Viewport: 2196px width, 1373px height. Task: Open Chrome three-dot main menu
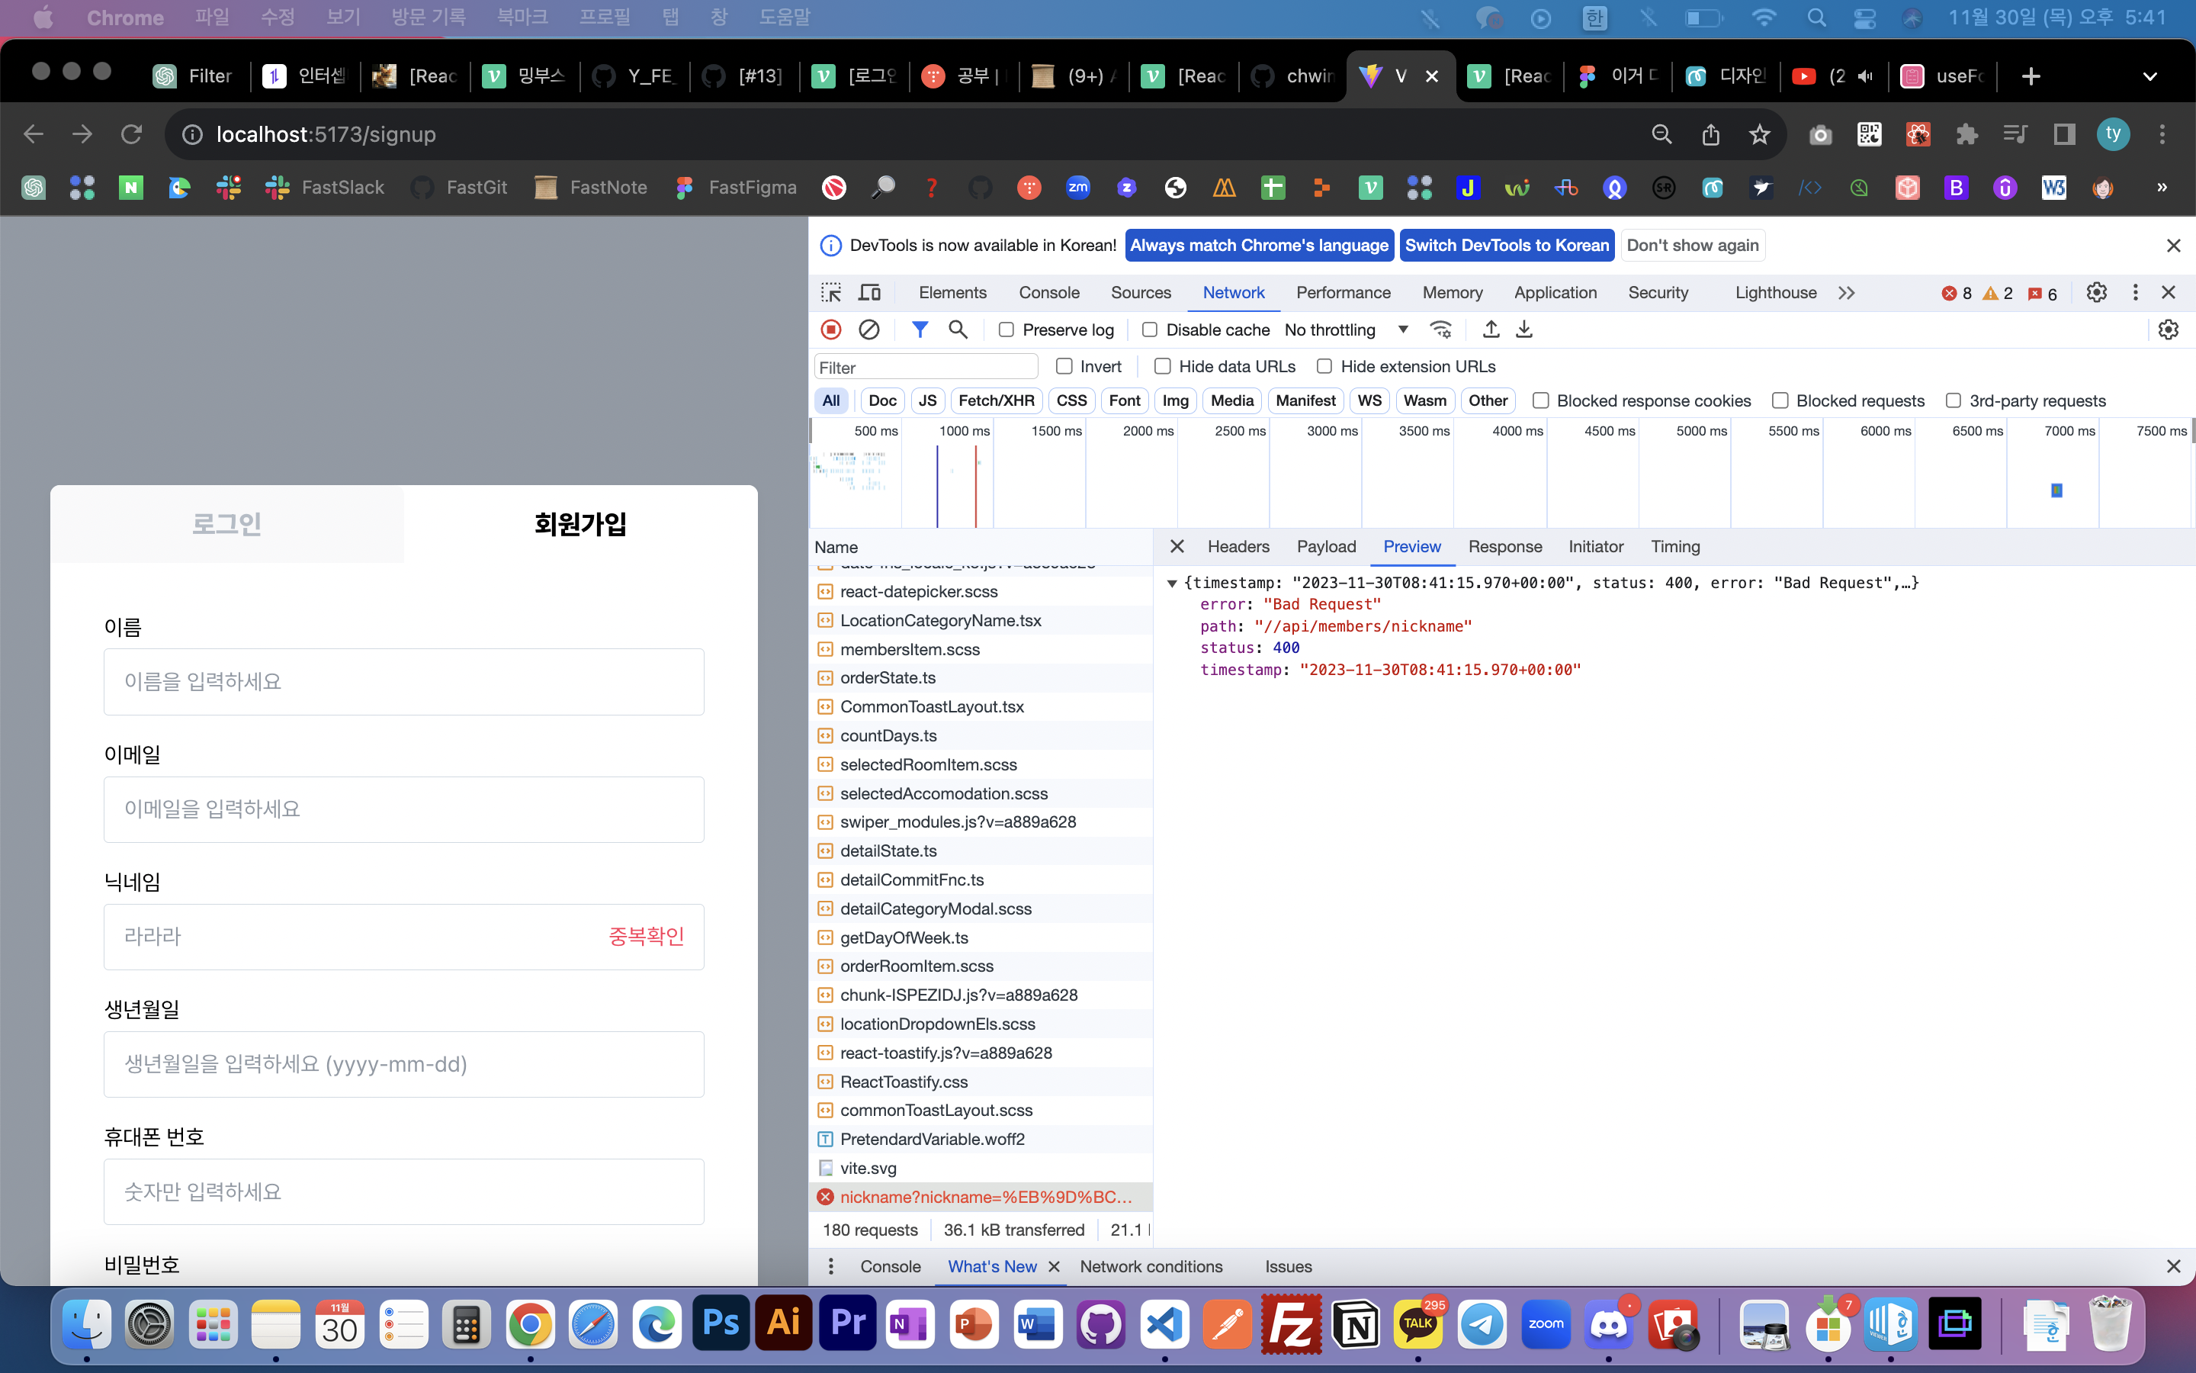tap(2162, 134)
